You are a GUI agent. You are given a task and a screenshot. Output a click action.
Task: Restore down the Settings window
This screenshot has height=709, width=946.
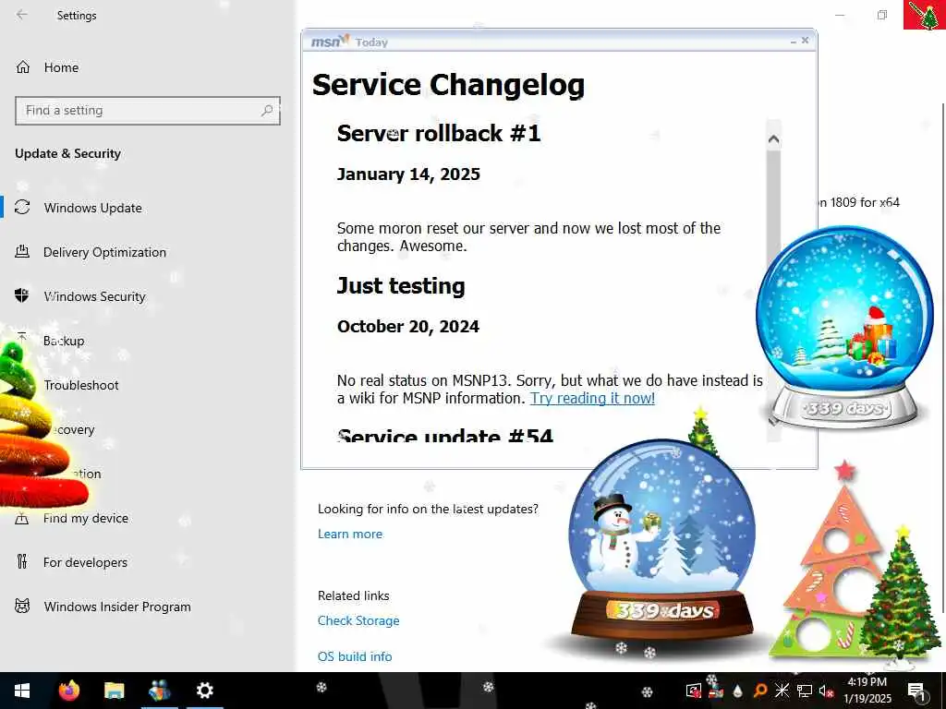point(882,15)
